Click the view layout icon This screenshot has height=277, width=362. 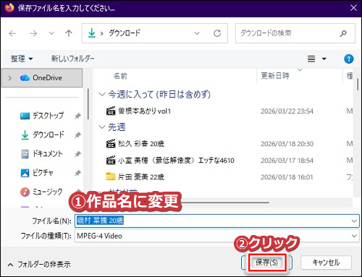coord(311,59)
